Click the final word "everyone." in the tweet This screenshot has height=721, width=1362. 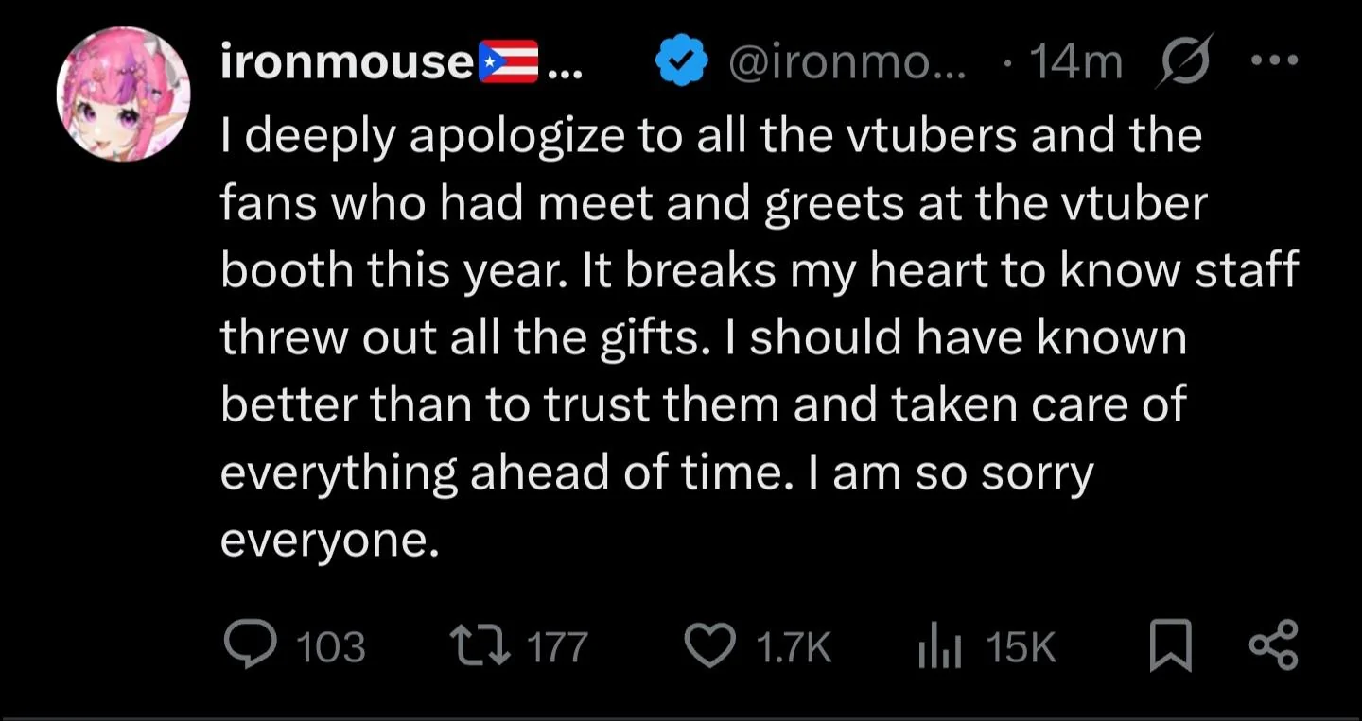point(329,539)
